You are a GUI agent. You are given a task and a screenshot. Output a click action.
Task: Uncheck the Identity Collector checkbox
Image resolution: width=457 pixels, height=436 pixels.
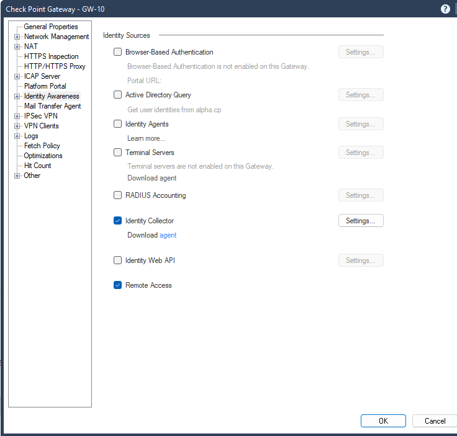117,221
